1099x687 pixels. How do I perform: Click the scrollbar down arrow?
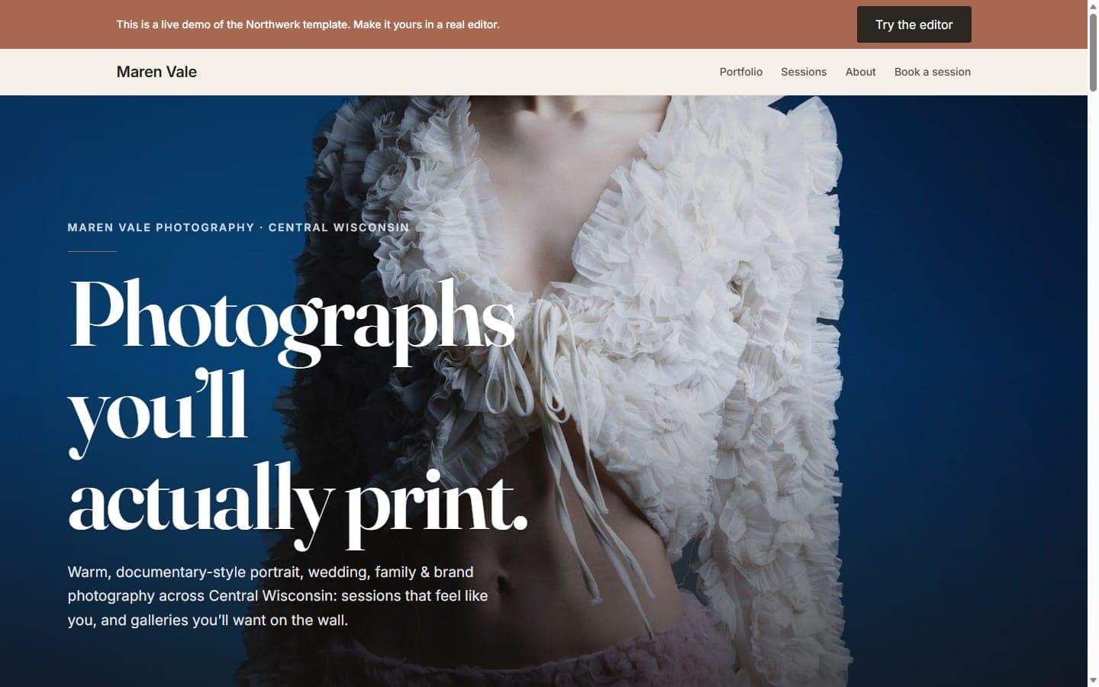pyautogui.click(x=1093, y=680)
